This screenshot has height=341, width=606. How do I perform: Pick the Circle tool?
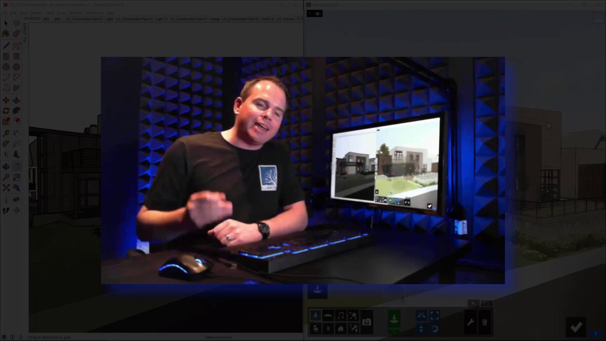point(6,67)
